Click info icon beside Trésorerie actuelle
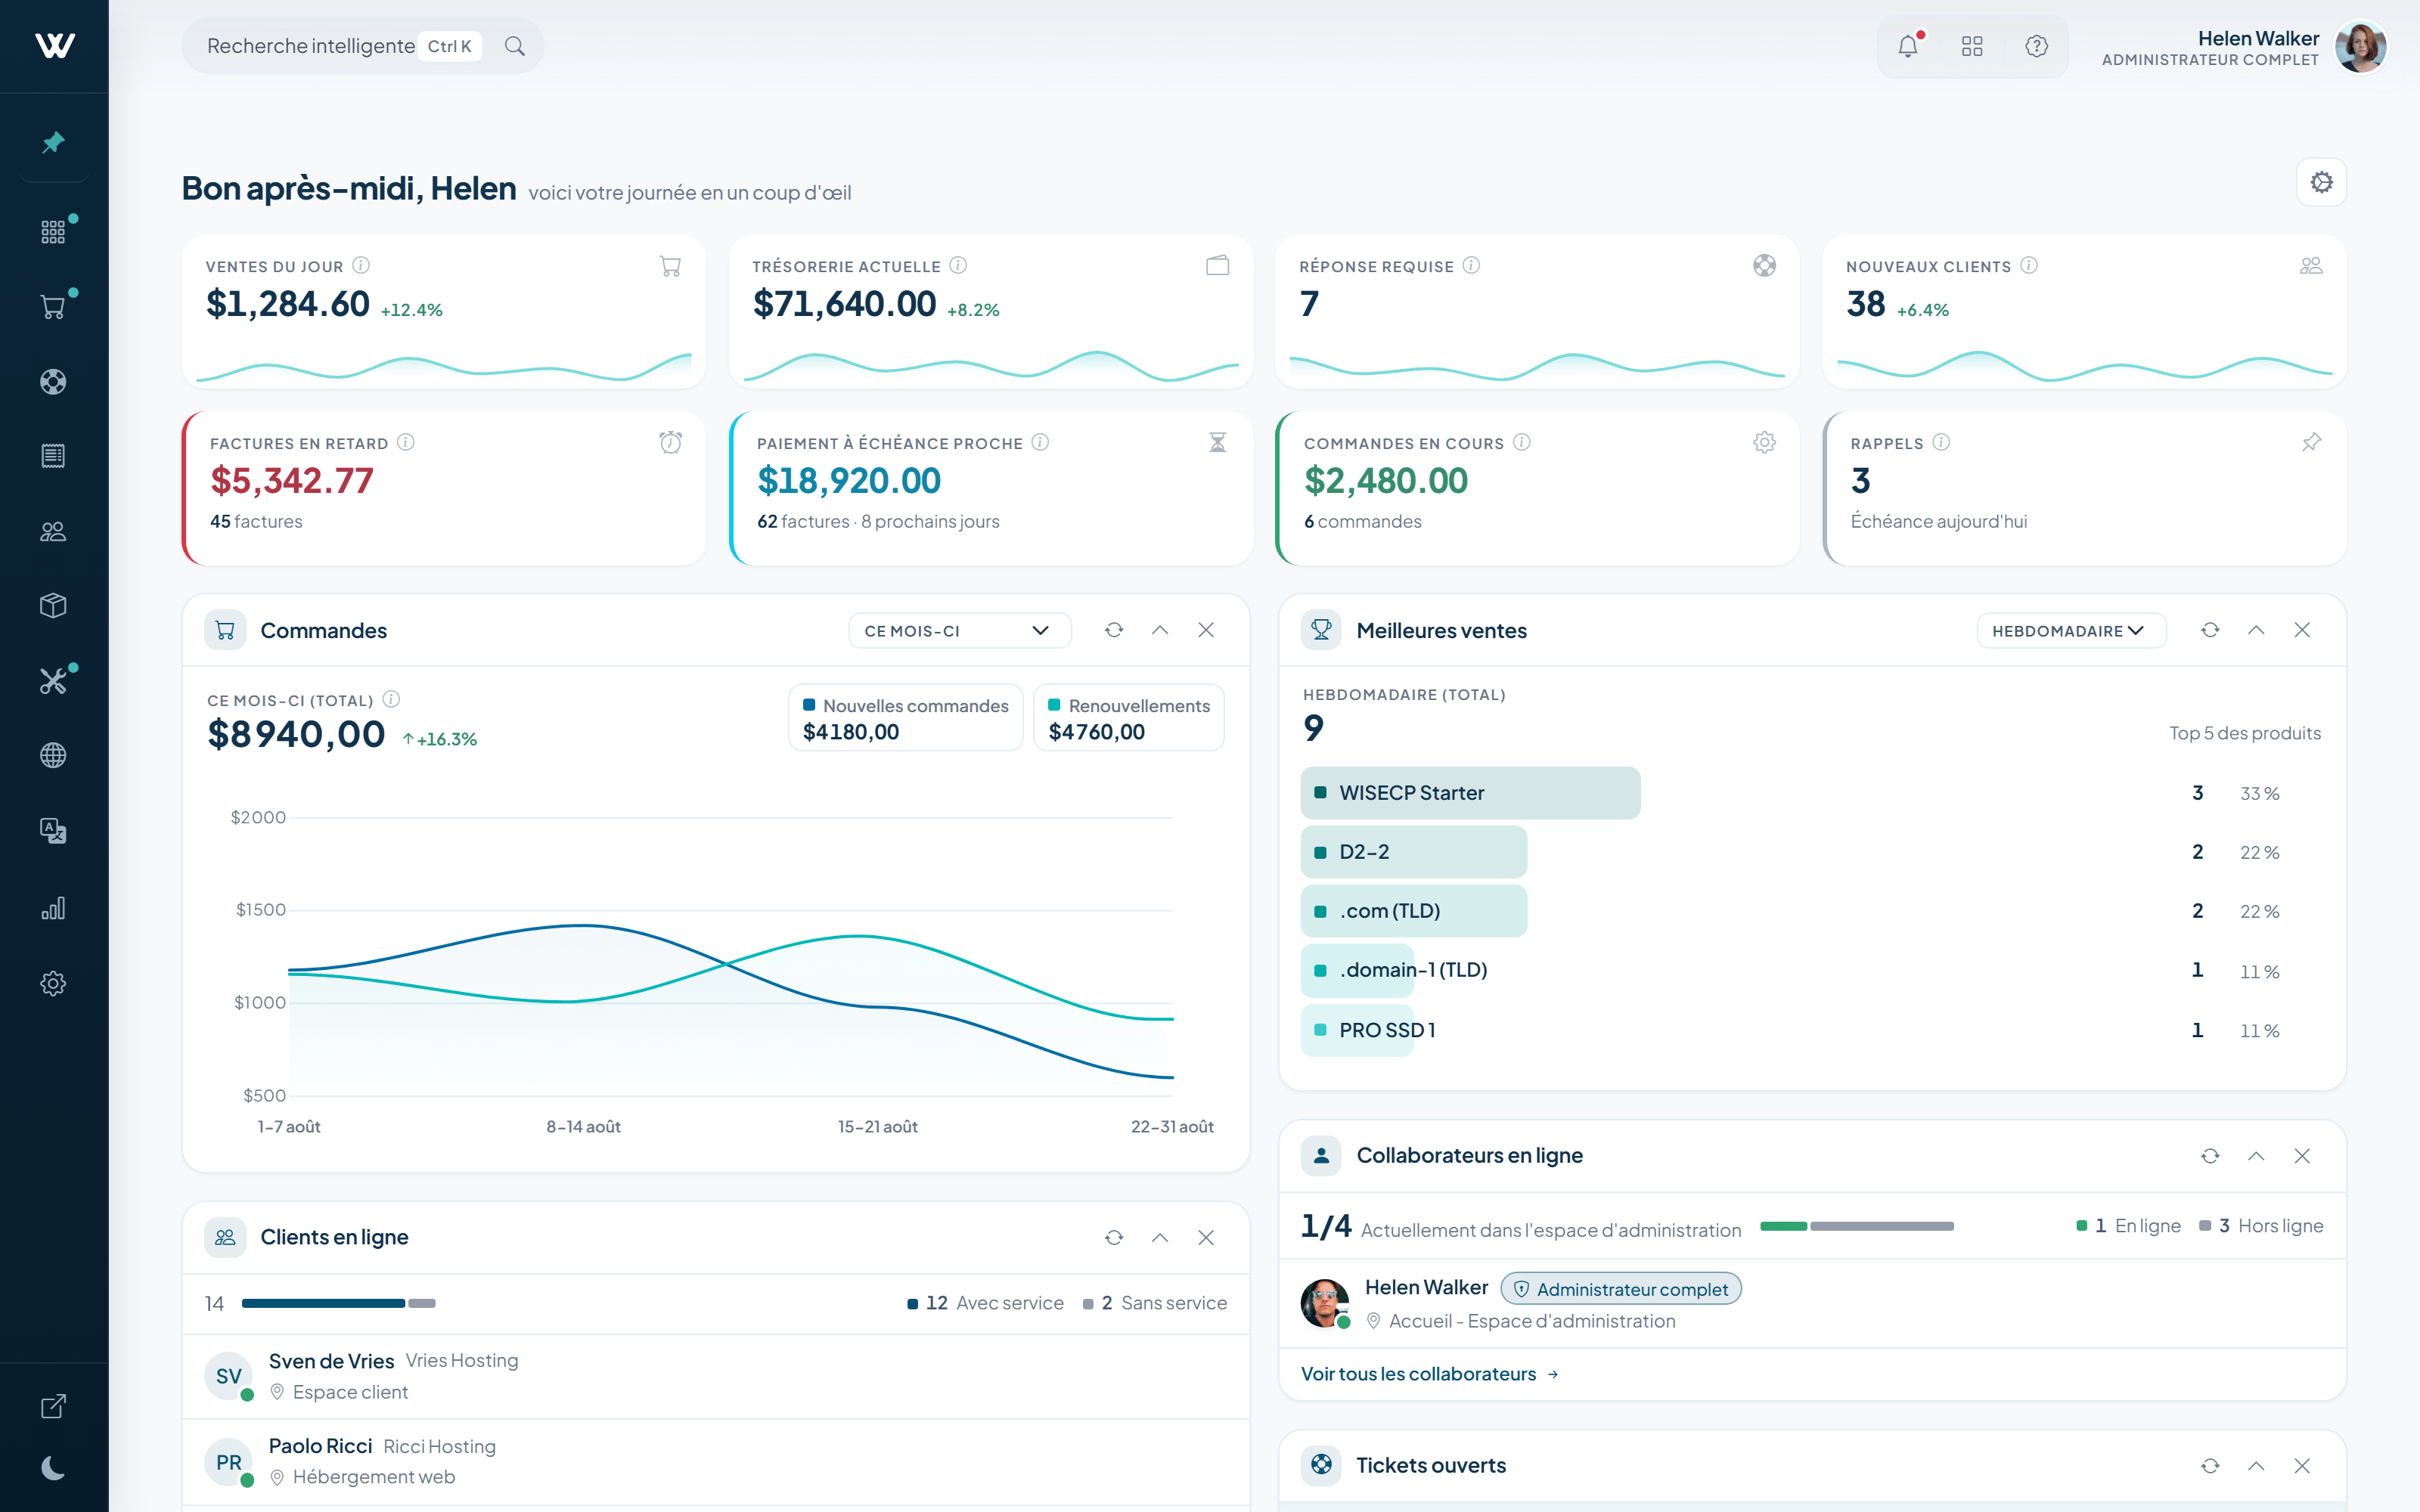 [x=958, y=265]
